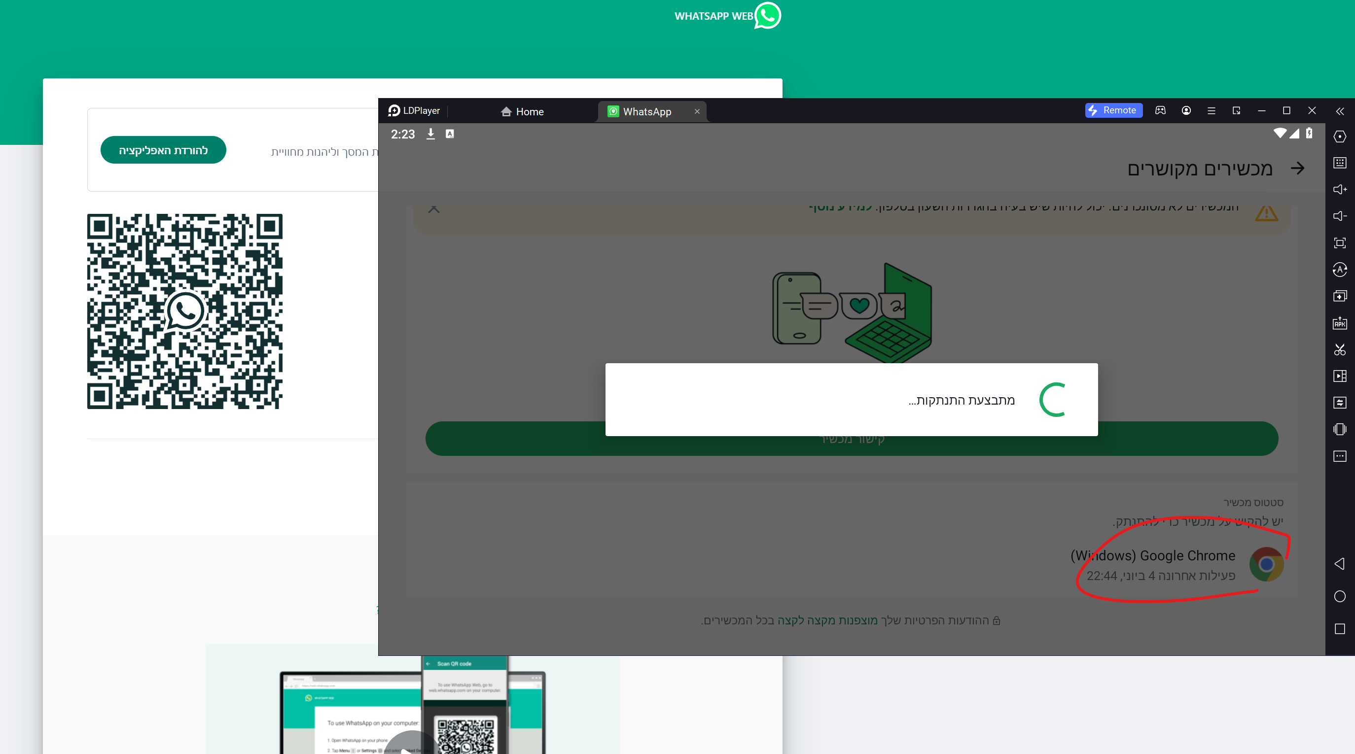
Task: Click the scissors screenshot icon
Action: pos(1339,350)
